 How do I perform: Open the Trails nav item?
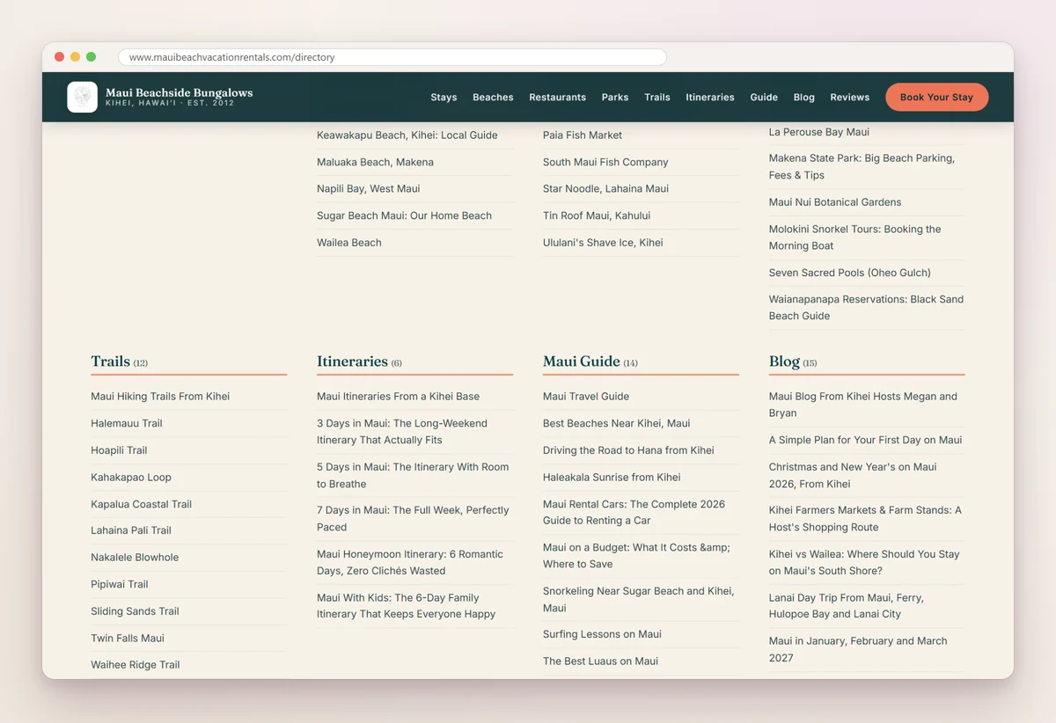[x=657, y=98]
